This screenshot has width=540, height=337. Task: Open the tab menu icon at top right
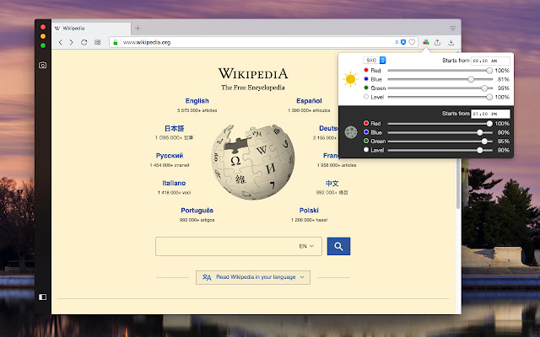(x=452, y=28)
